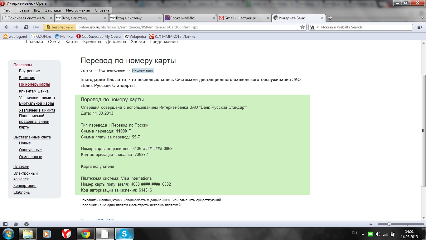This screenshot has width=426, height=240.
Task: Open Отмененные invoices link
Action: (x=31, y=157)
